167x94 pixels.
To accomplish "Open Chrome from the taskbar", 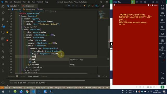I will coord(27,92).
